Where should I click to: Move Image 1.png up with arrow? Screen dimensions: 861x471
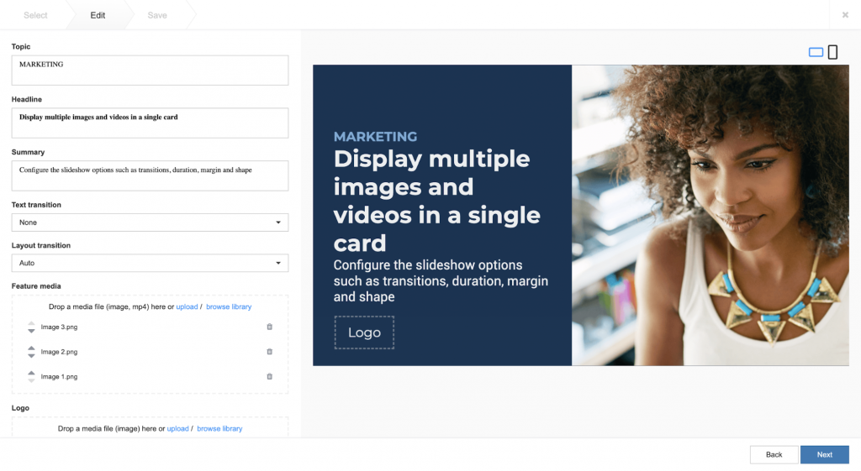(31, 373)
